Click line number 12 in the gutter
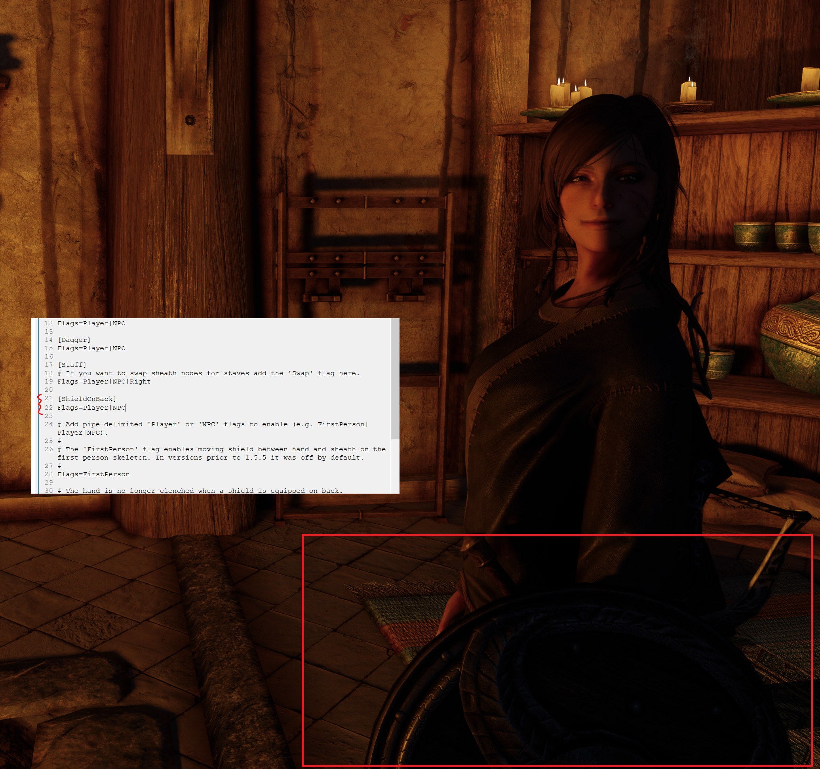Image resolution: width=820 pixels, height=769 pixels. [49, 323]
